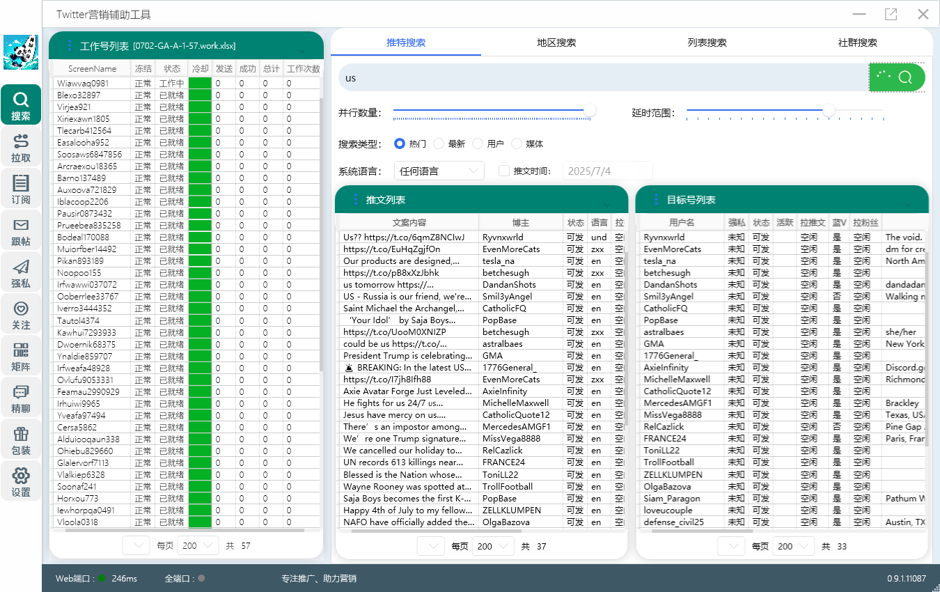This screenshot has width=940, height=592.
Task: Open the 推文列表 three-dot menu
Action: pyautogui.click(x=356, y=200)
